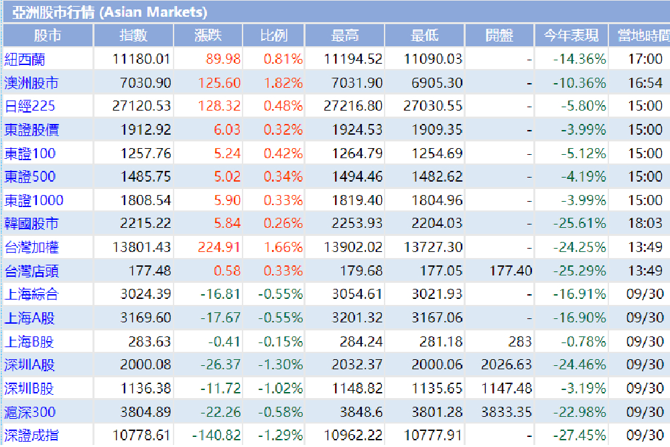The width and height of the screenshot is (670, 447).
Task: Click the change value 224.91
Action: coord(219,247)
